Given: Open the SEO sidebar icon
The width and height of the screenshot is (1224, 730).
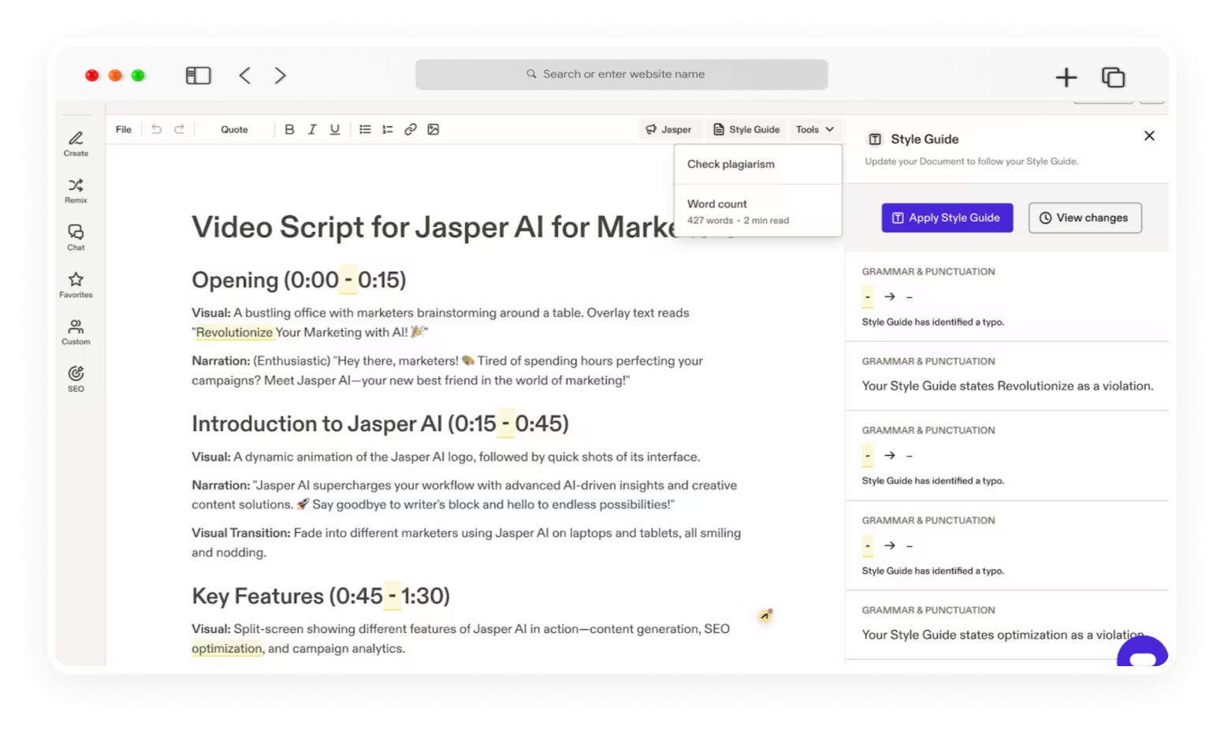Looking at the screenshot, I should [76, 378].
